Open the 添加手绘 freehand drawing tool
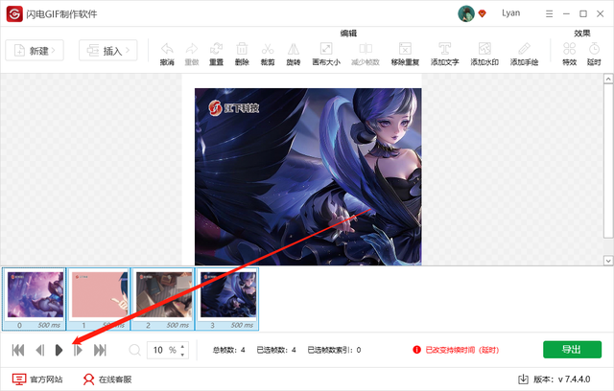This screenshot has height=391, width=614. [x=524, y=54]
